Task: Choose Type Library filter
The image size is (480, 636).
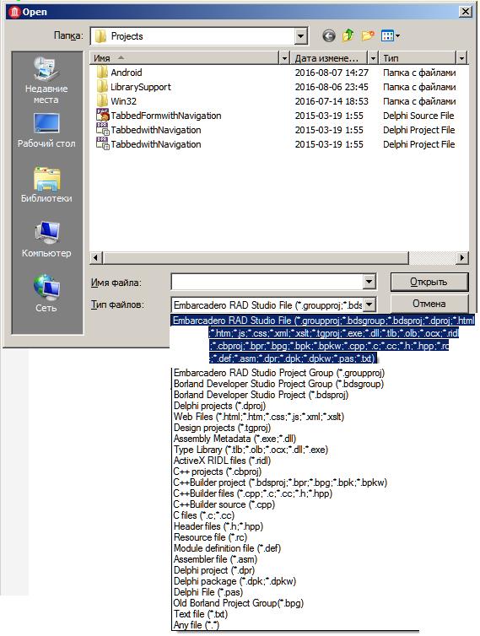Action: tap(251, 450)
